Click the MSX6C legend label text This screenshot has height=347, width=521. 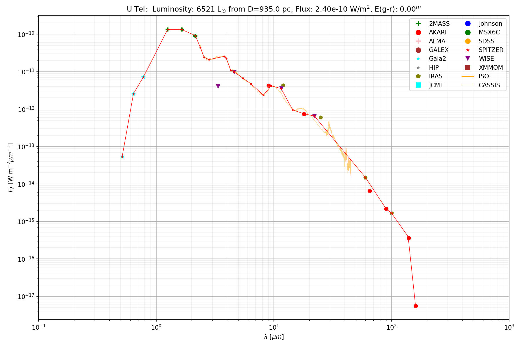tap(489, 32)
